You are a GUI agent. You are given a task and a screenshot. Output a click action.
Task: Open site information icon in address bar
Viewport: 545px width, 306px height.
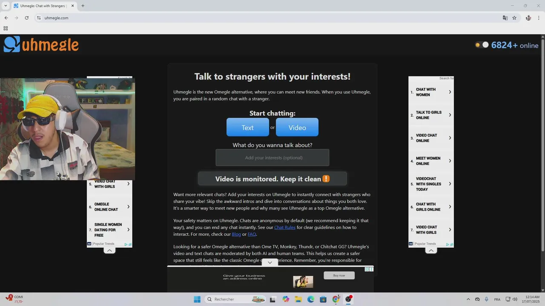pos(39,18)
